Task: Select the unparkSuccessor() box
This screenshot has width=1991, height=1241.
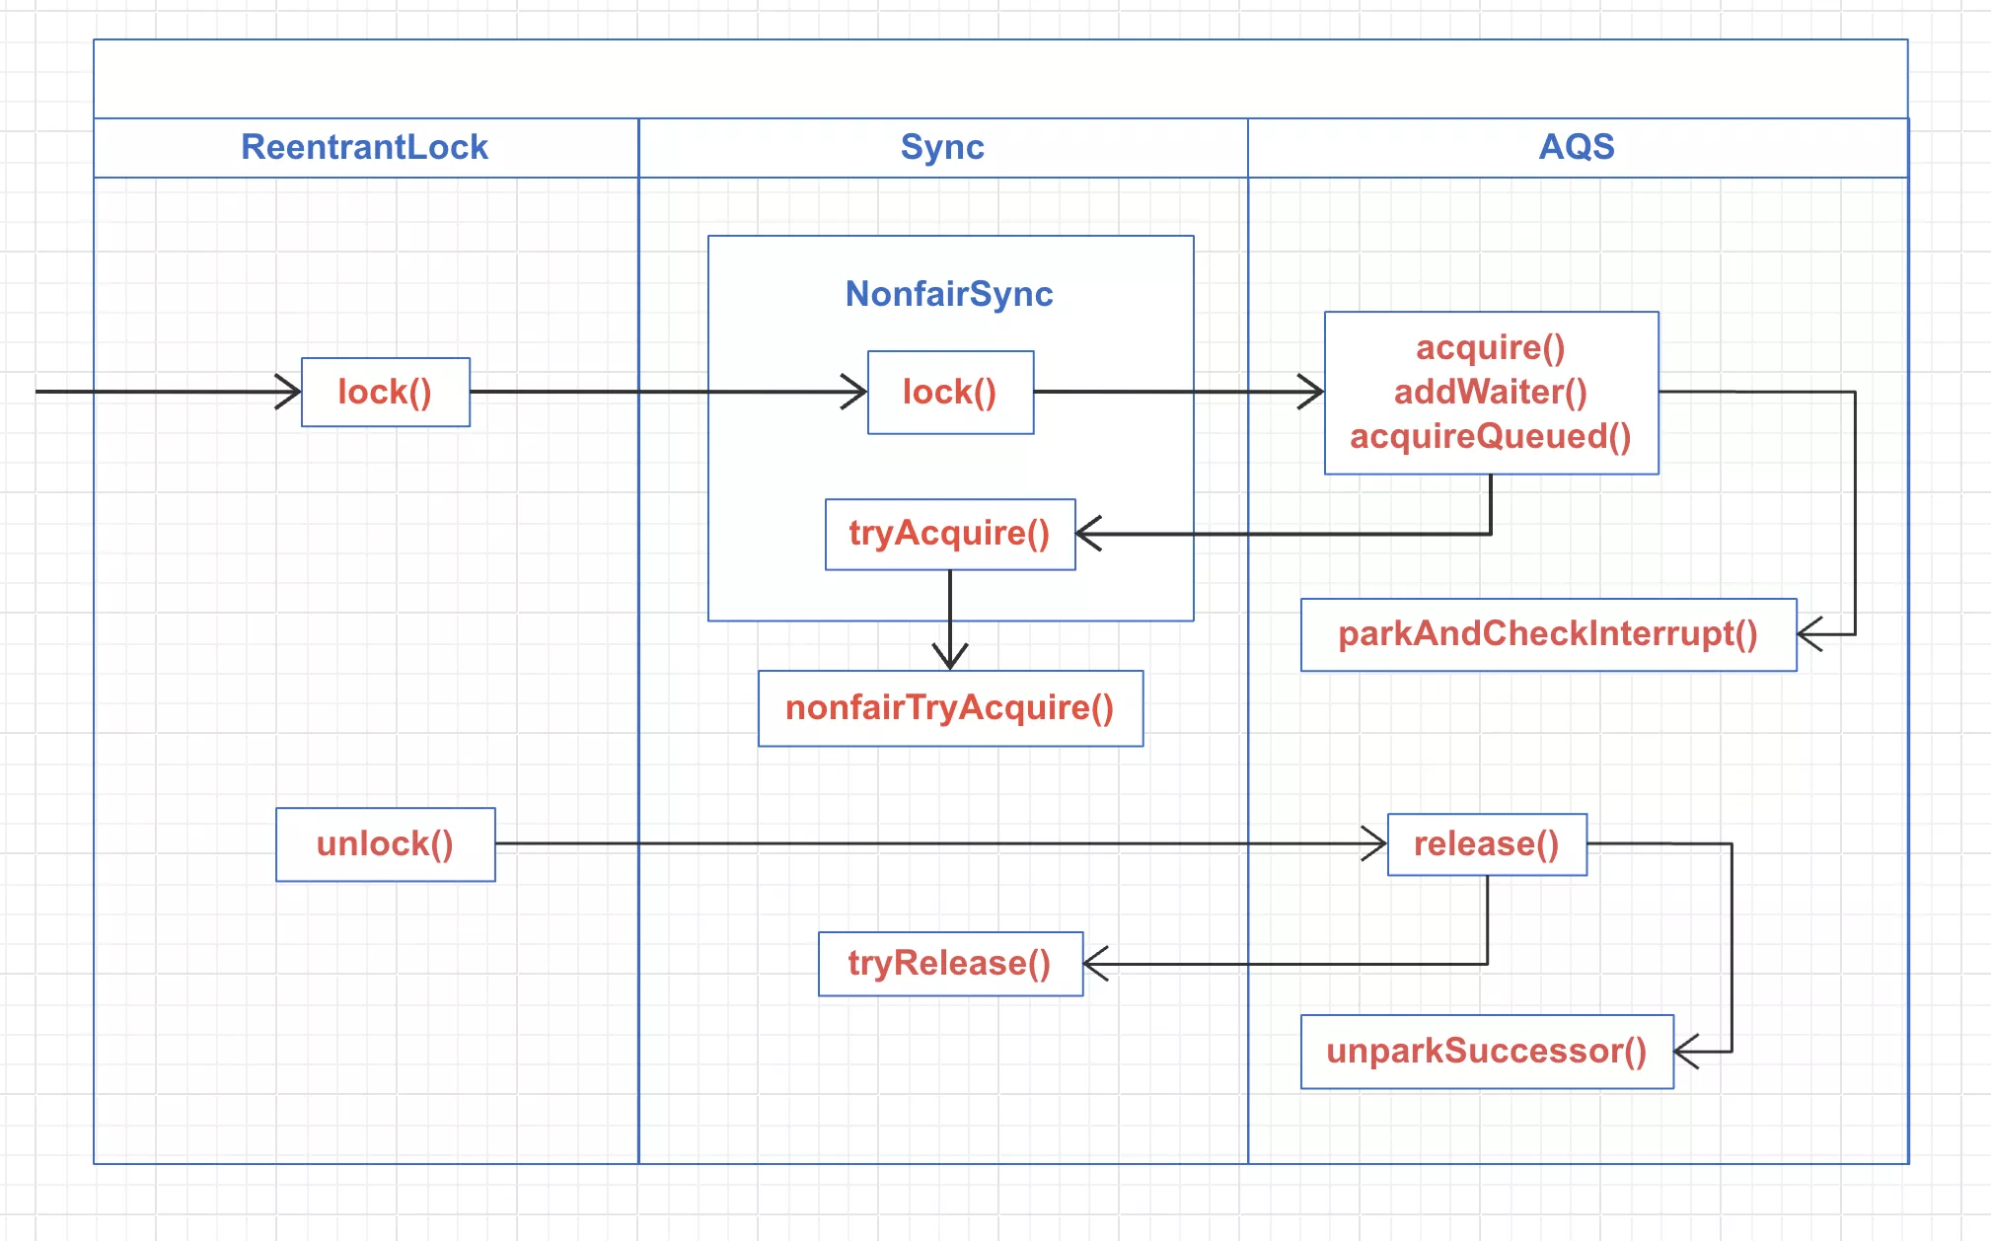Action: click(x=1487, y=1052)
